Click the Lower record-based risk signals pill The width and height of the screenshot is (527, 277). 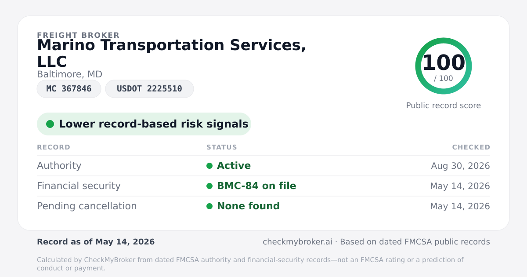click(144, 124)
